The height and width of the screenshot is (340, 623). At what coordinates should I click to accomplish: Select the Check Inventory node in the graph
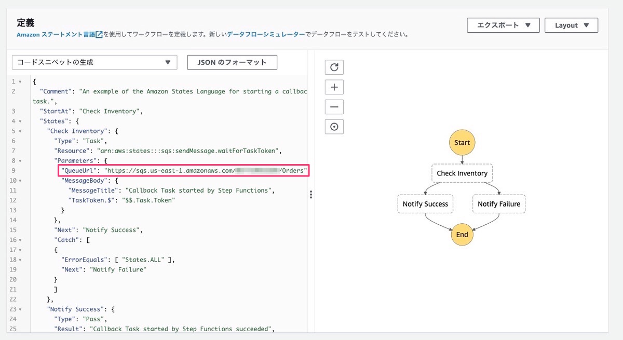tap(462, 173)
